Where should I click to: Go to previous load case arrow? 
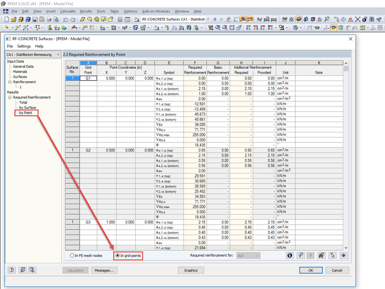click(x=215, y=19)
